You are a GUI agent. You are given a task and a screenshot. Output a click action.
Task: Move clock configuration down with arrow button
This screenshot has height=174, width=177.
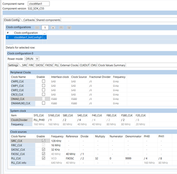(69, 27)
